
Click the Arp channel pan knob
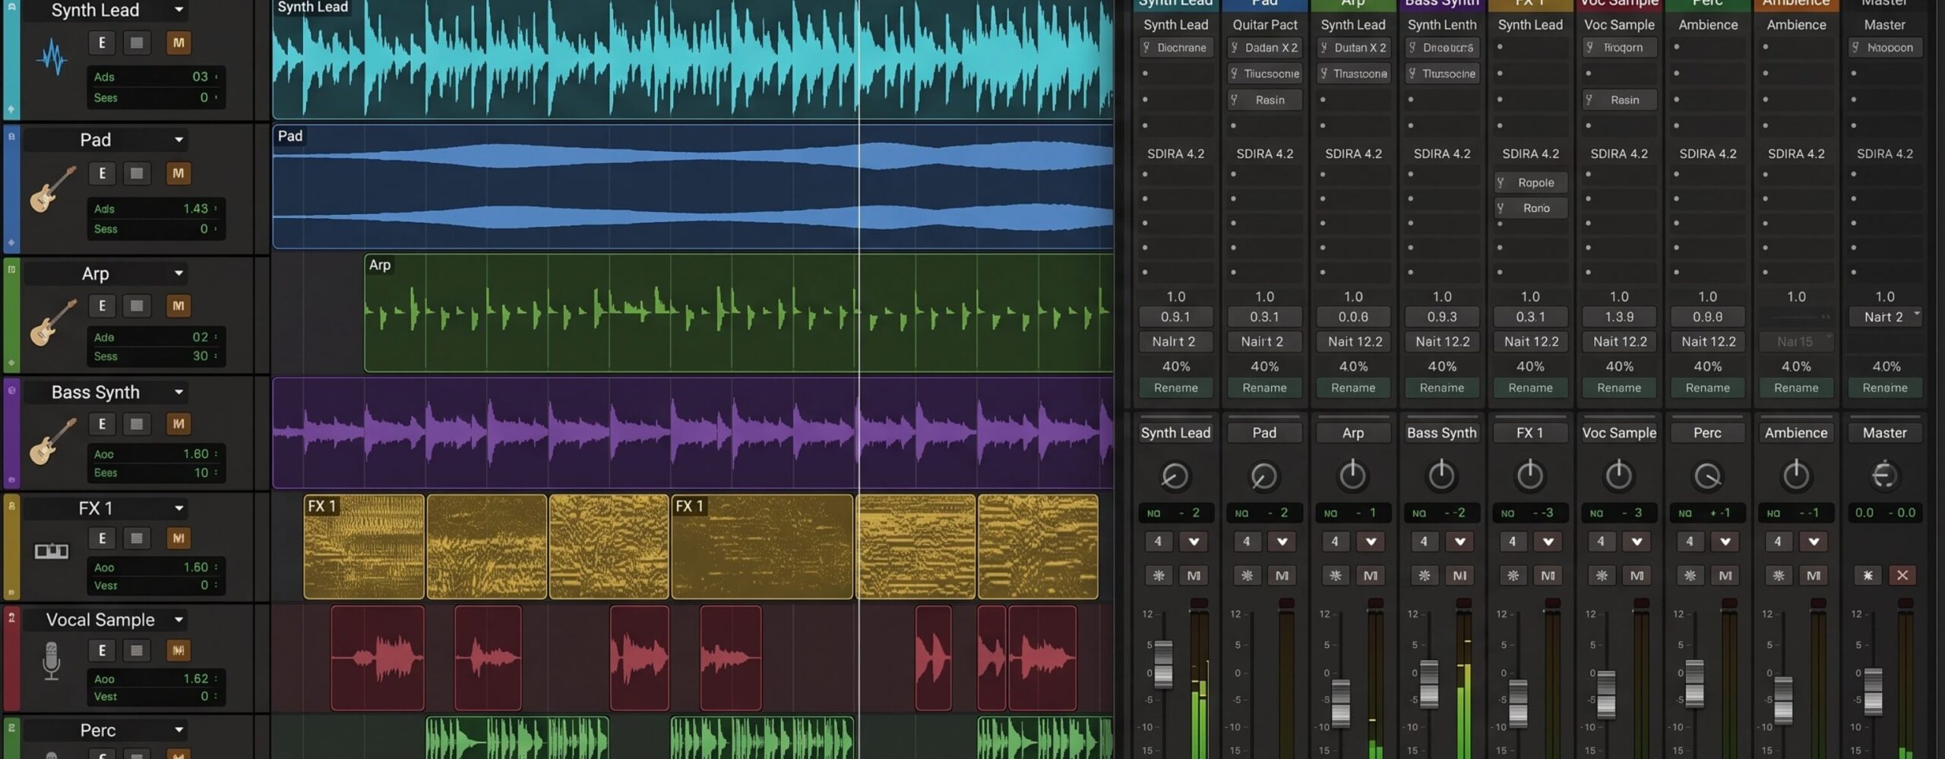[x=1352, y=476]
